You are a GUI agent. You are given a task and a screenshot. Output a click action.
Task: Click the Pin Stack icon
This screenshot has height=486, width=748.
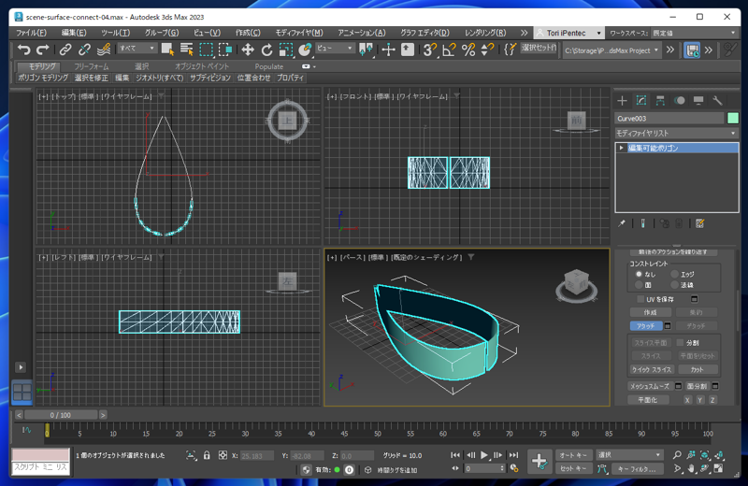coord(622,223)
